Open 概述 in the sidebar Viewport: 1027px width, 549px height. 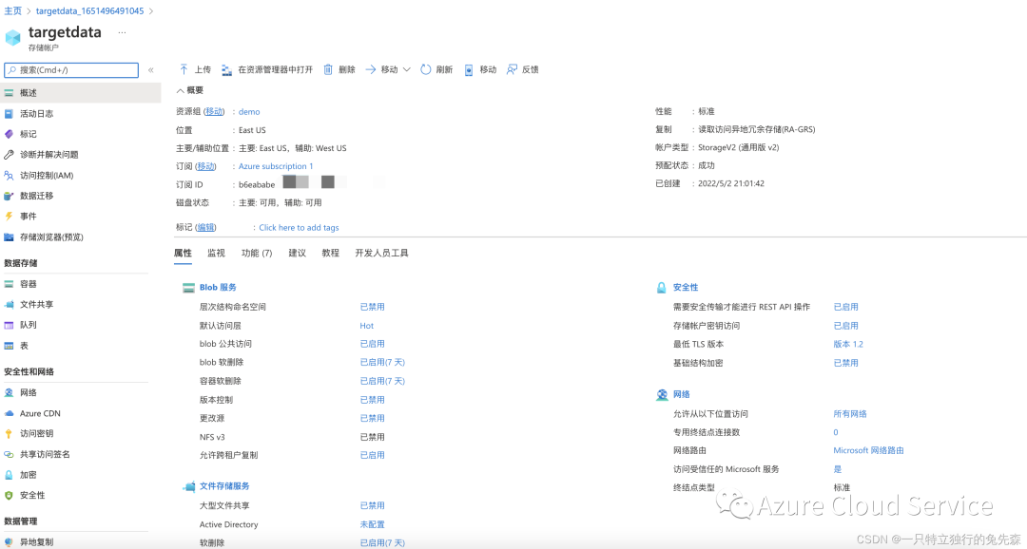pos(80,93)
